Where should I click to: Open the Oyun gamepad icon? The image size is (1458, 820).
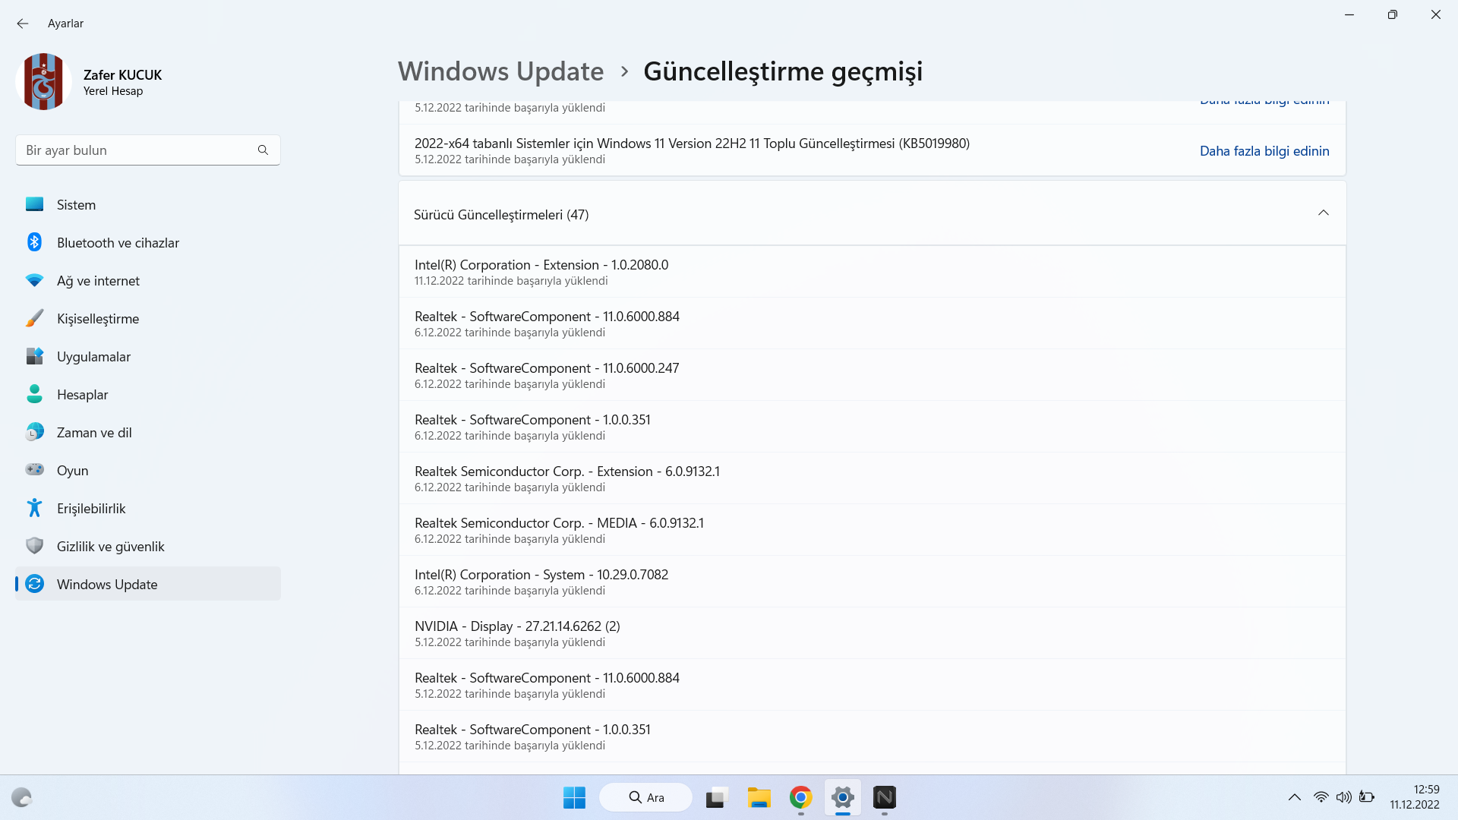tap(34, 470)
